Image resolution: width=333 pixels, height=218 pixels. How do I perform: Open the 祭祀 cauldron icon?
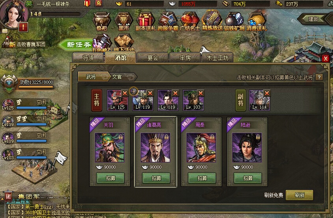[x=101, y=21]
